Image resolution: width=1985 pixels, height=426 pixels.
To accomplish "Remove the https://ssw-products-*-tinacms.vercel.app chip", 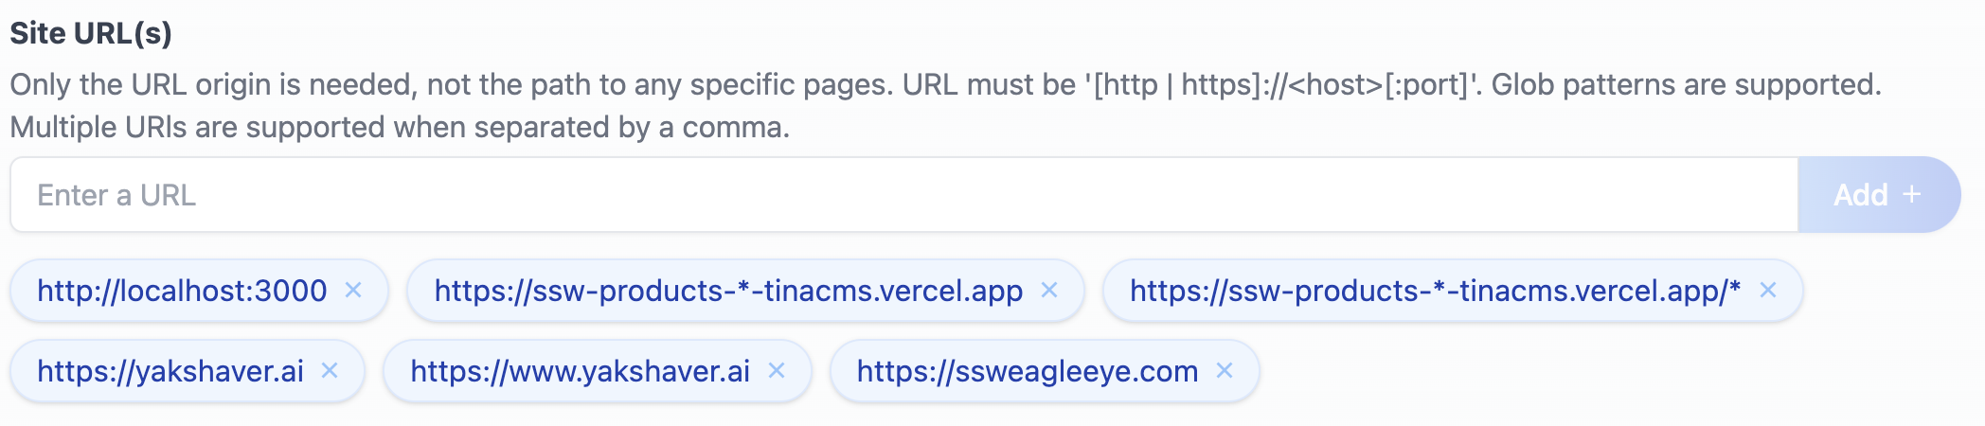I will point(1049,290).
